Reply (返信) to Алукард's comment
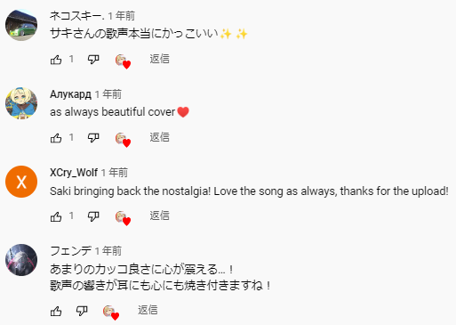456x325 pixels. pyautogui.click(x=159, y=137)
